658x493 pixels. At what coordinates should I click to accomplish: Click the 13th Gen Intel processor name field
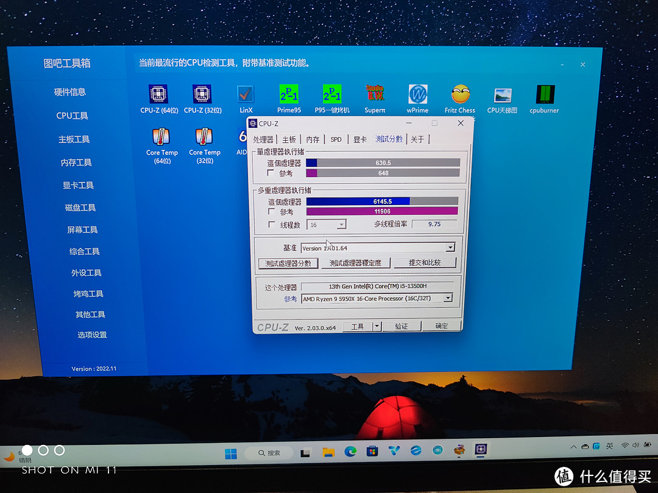click(x=377, y=286)
